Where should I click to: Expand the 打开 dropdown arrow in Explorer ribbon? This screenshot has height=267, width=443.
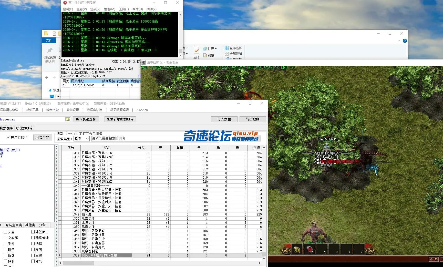coord(216,49)
